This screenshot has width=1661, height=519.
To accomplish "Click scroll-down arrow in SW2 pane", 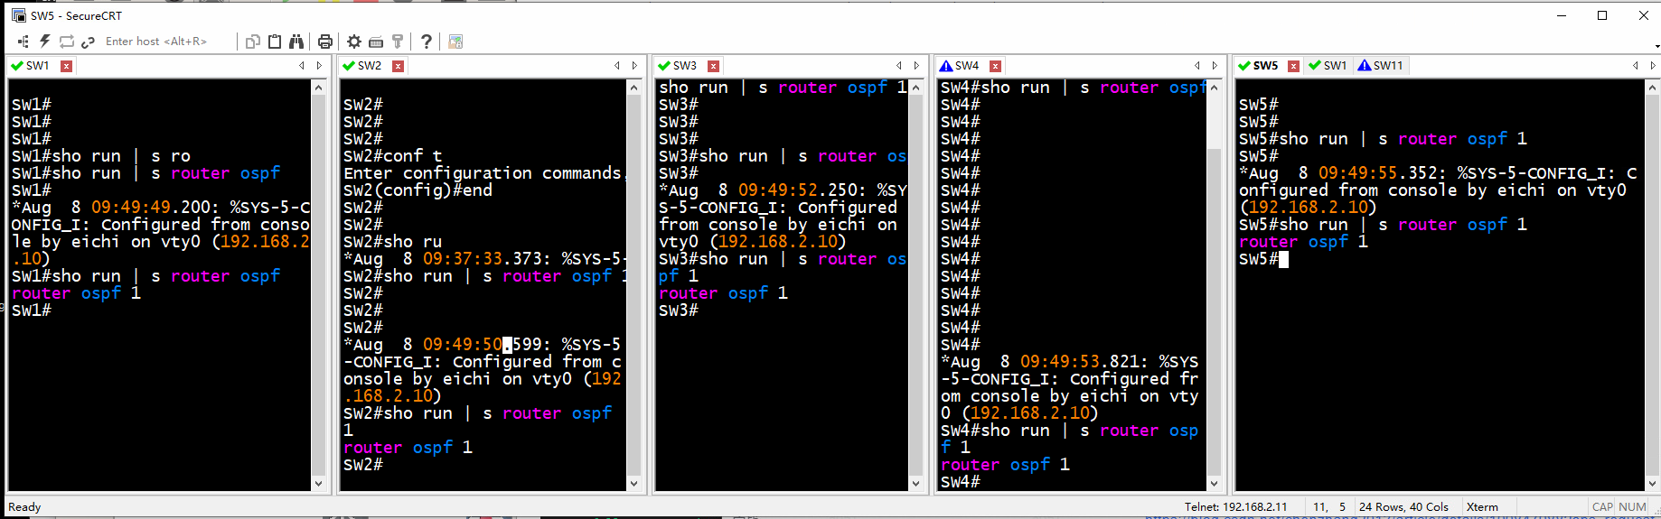I will tap(633, 484).
